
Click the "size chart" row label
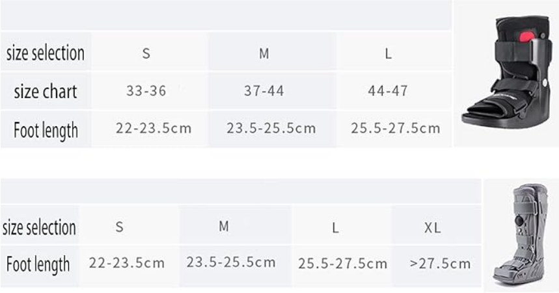click(46, 92)
